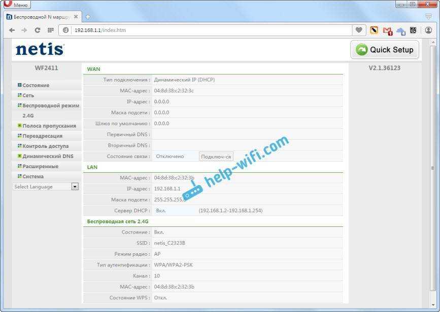Click the Quick Setup button

tap(385, 50)
